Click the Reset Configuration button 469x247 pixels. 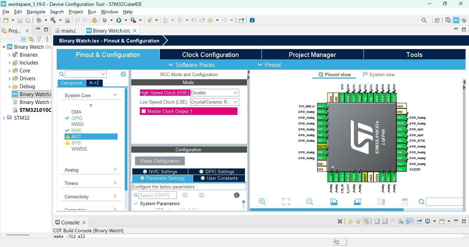tap(160, 161)
